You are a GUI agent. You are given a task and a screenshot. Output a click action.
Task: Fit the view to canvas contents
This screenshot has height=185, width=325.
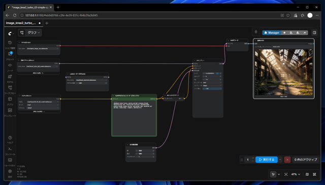point(286,174)
